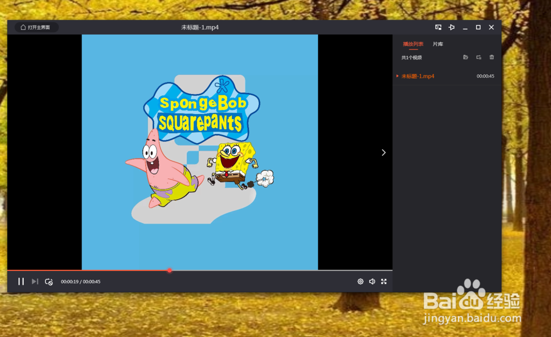Open folder icon to add files
This screenshot has width=551, height=337.
pyautogui.click(x=466, y=57)
